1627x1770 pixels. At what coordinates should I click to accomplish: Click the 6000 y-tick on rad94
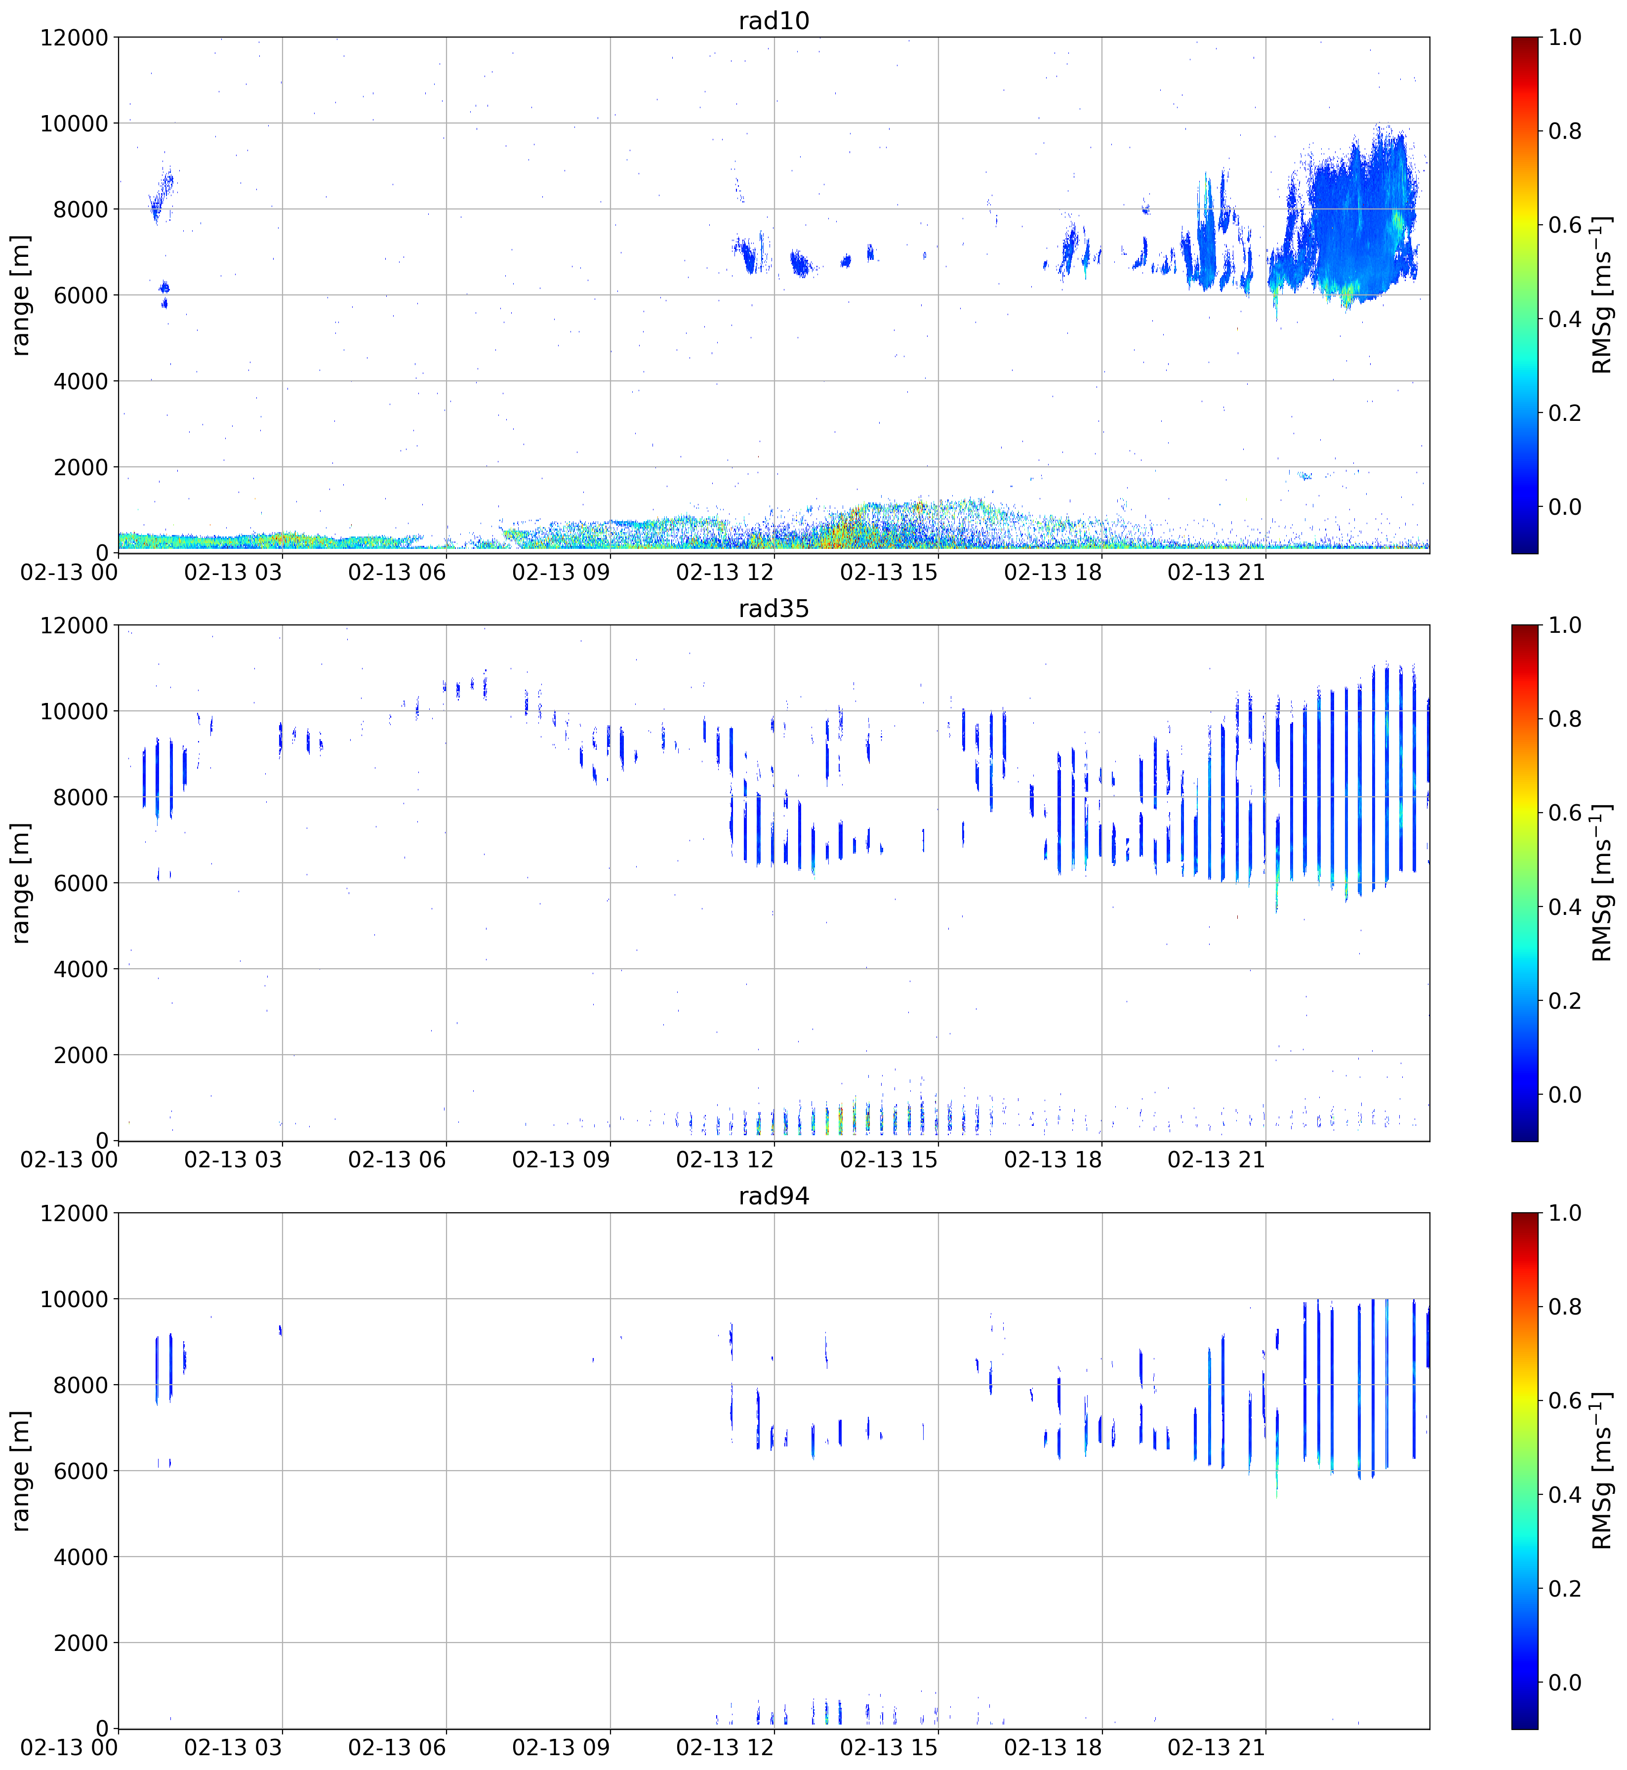click(80, 1471)
